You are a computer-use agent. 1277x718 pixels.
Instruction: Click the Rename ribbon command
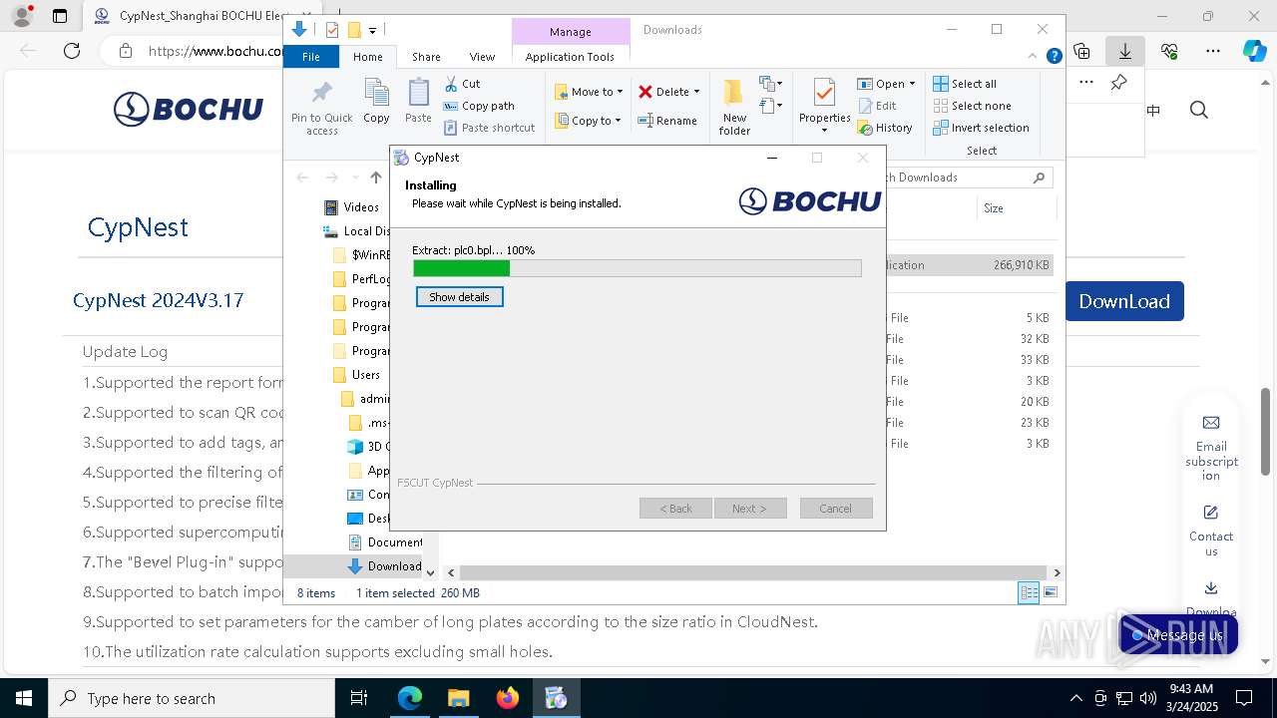(x=667, y=121)
